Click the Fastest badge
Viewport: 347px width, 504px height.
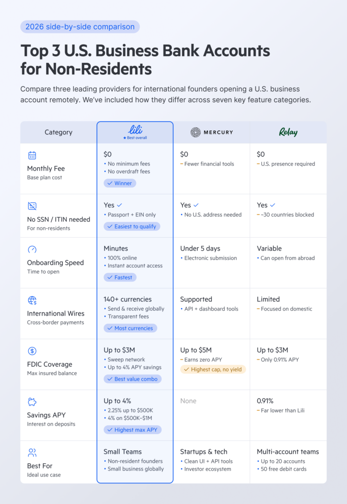tap(120, 278)
